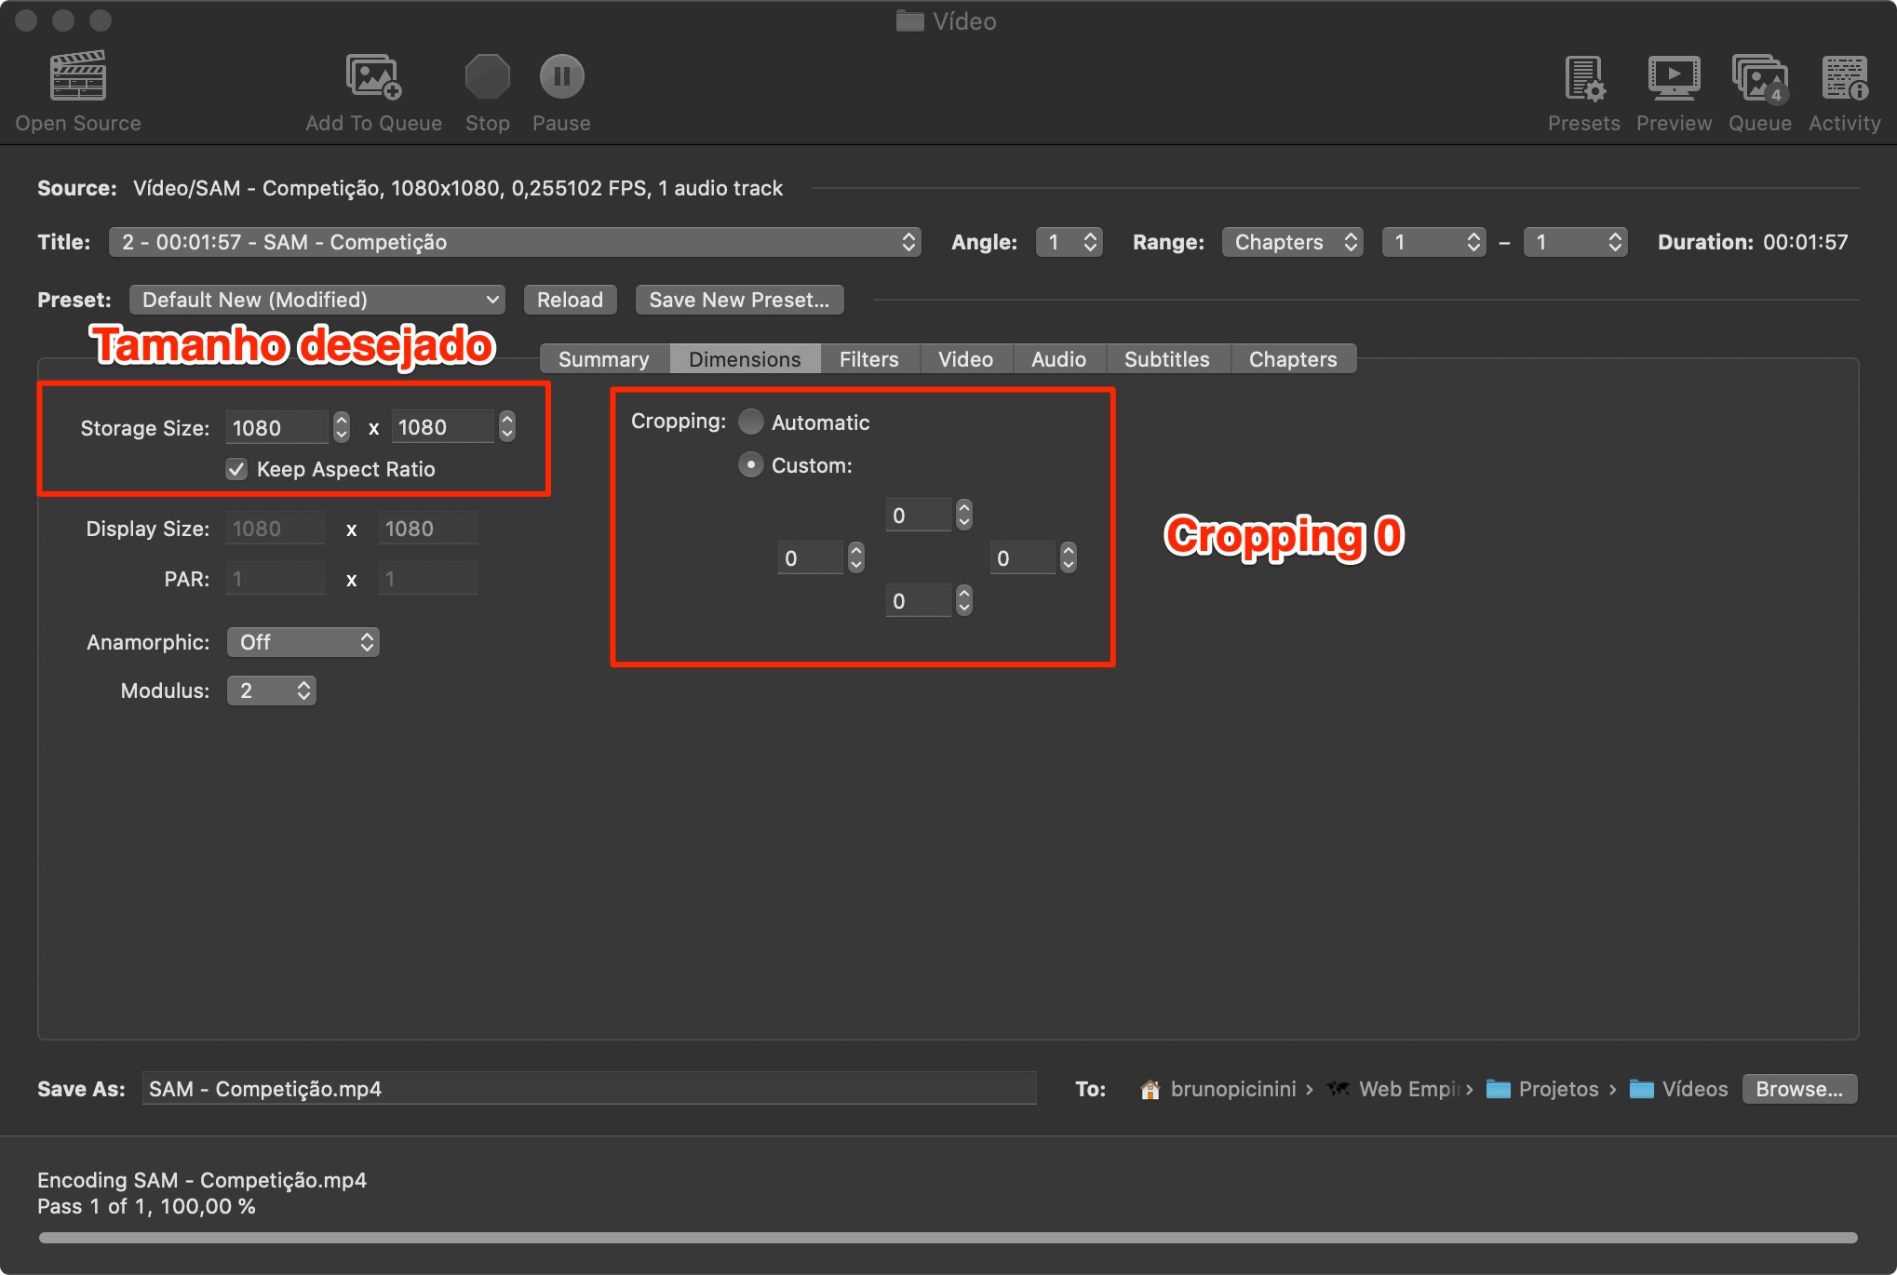This screenshot has width=1897, height=1275.
Task: Click the Save As filename field
Action: pos(588,1089)
